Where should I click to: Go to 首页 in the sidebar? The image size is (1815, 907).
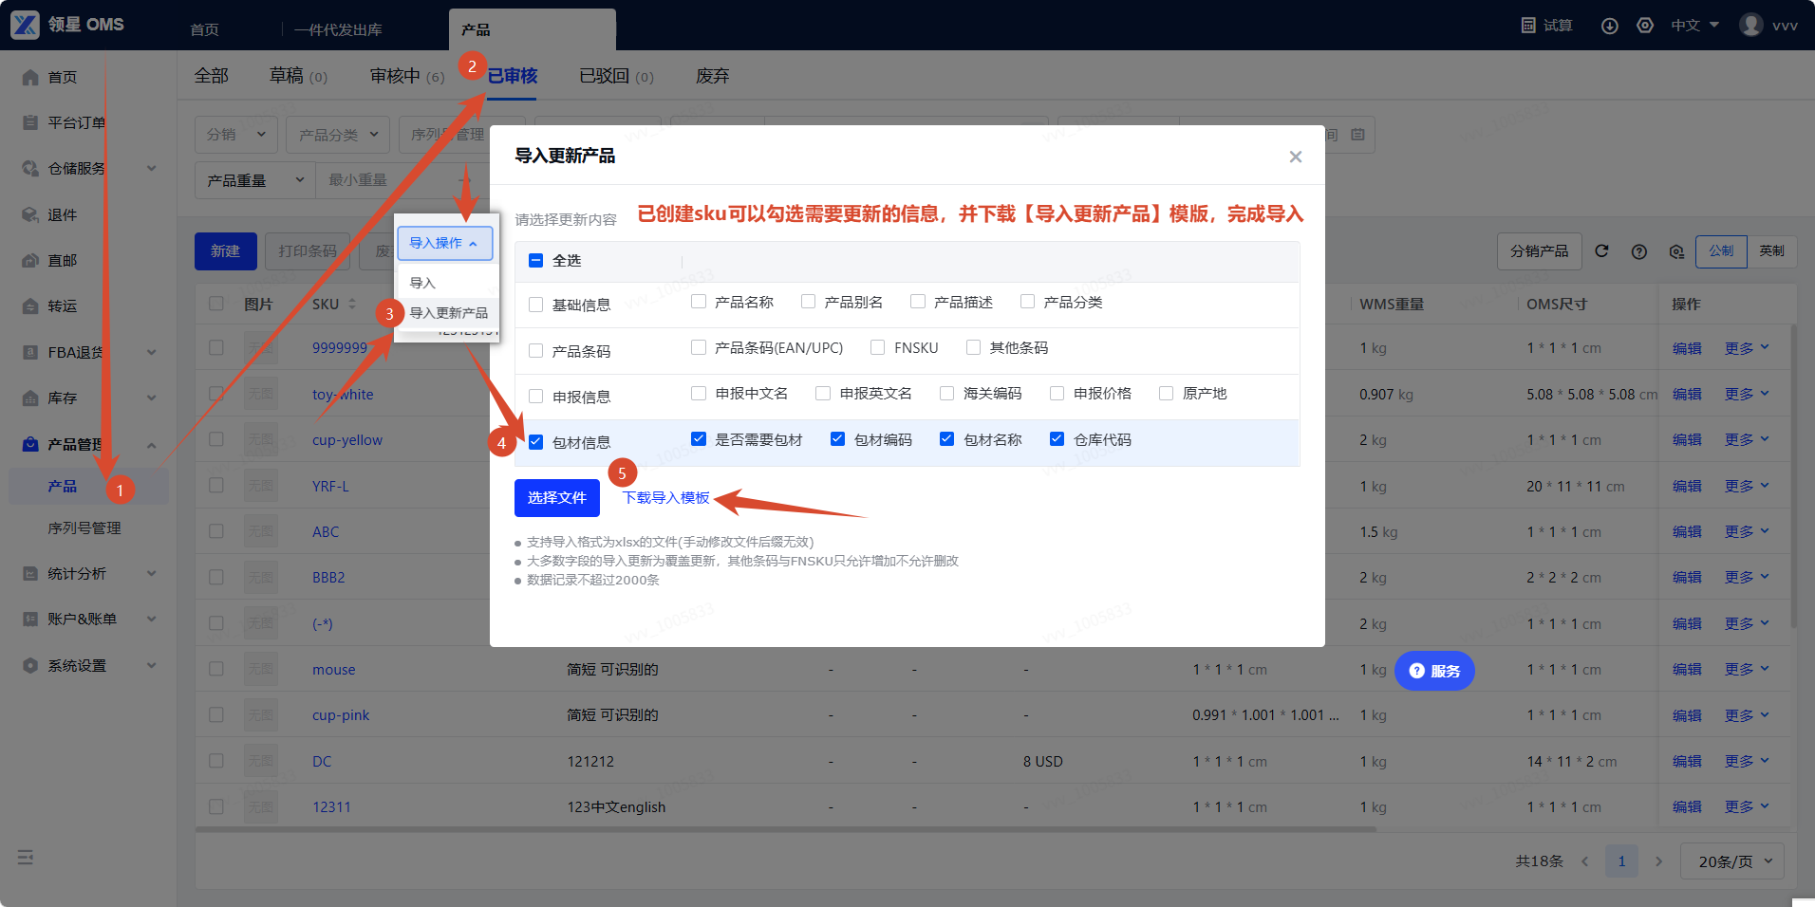click(x=63, y=77)
